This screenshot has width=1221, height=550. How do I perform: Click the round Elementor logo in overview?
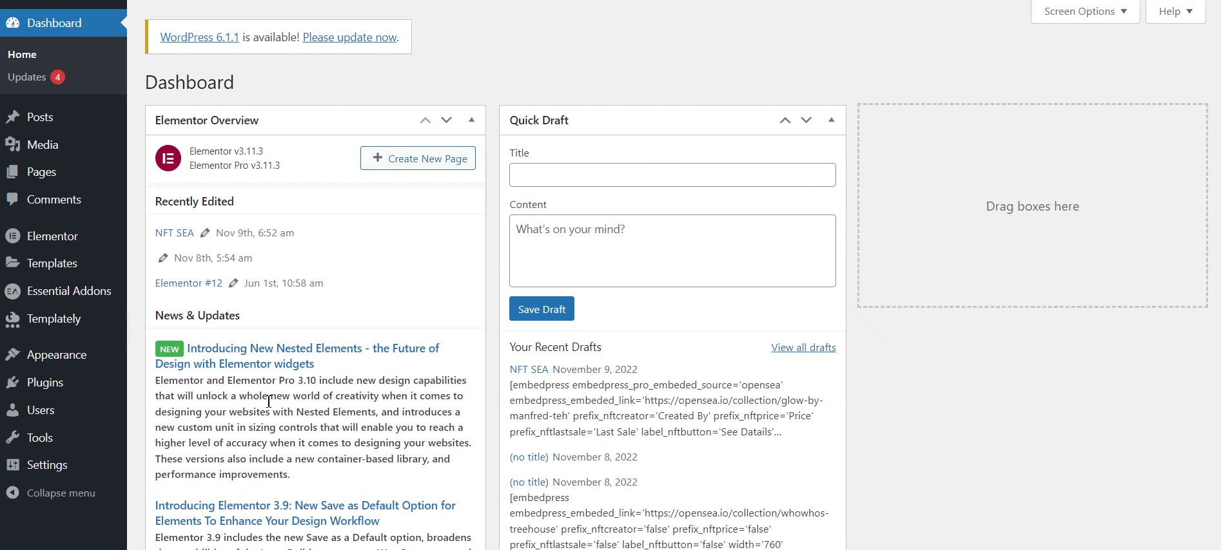pyautogui.click(x=168, y=158)
